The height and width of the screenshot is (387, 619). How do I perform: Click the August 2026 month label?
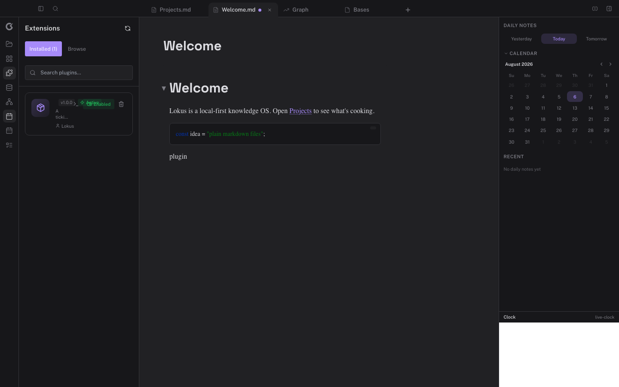[519, 64]
